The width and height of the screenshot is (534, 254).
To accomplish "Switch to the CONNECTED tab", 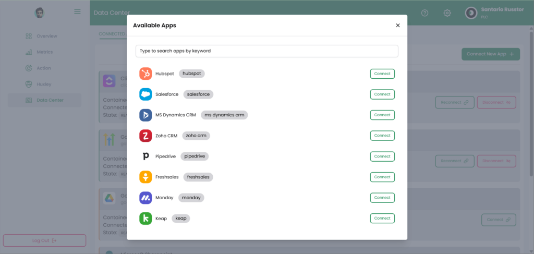I will pyautogui.click(x=113, y=34).
